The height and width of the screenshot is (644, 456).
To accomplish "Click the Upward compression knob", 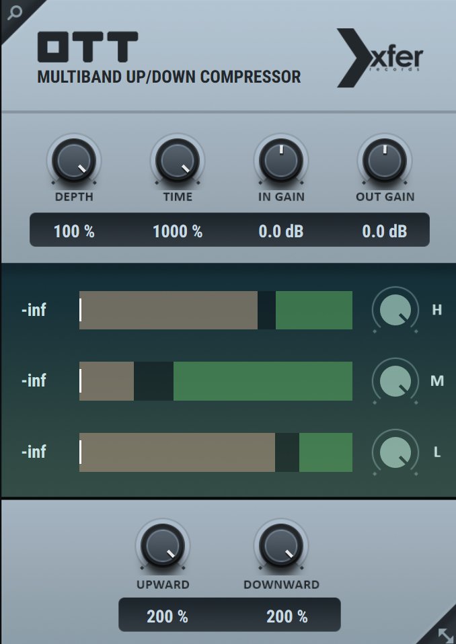I will [x=163, y=545].
